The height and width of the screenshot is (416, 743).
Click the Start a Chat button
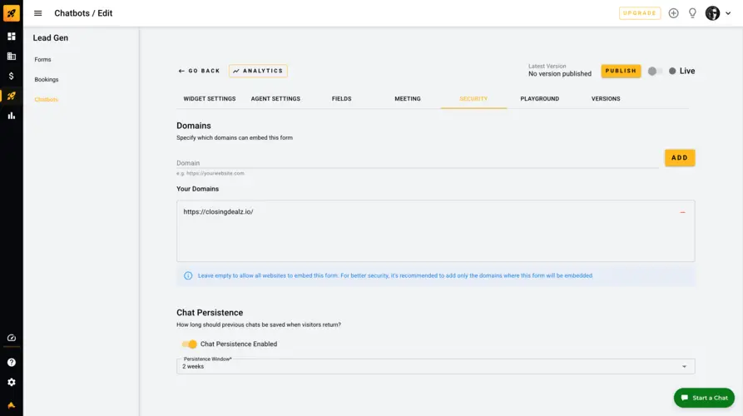(x=704, y=398)
